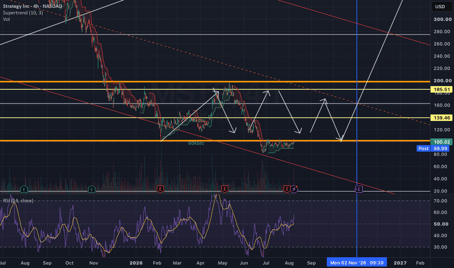
Task: Click 20.00 on the price scale
Action: tap(440, 191)
